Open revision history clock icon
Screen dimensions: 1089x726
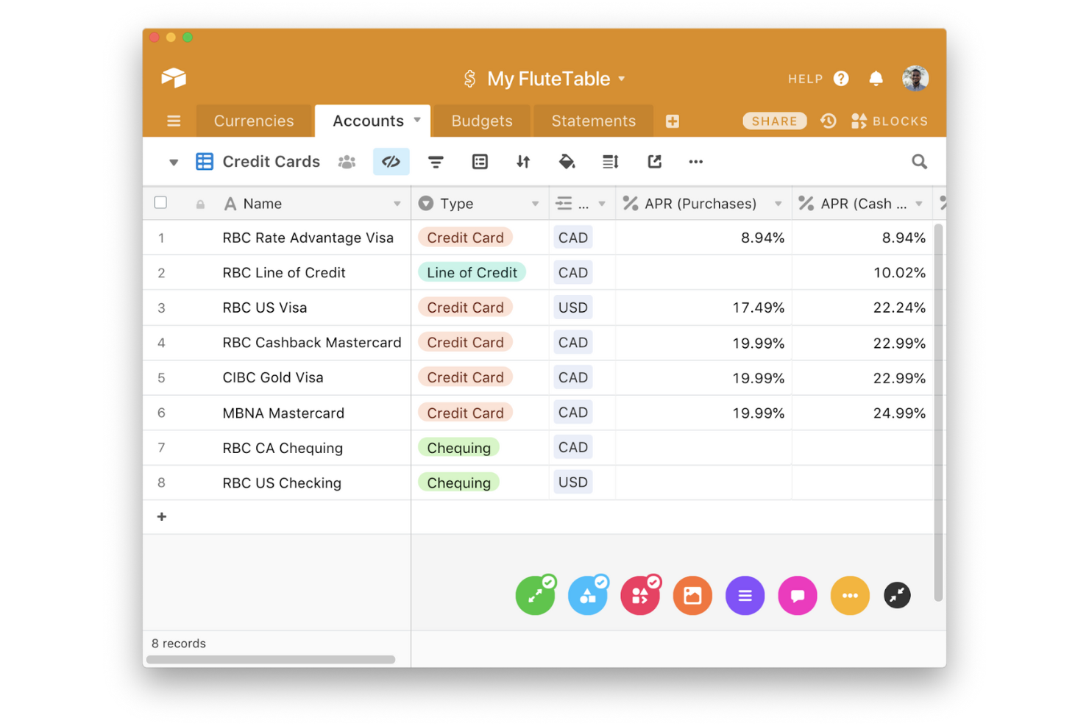tap(829, 121)
